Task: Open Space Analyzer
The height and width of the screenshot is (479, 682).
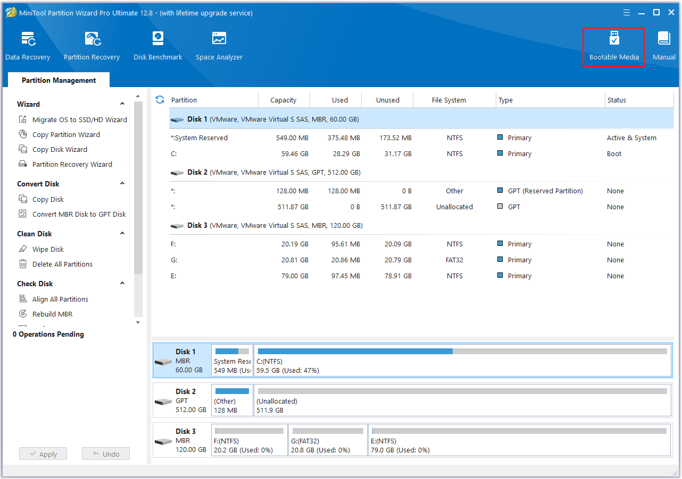Action: (x=219, y=46)
